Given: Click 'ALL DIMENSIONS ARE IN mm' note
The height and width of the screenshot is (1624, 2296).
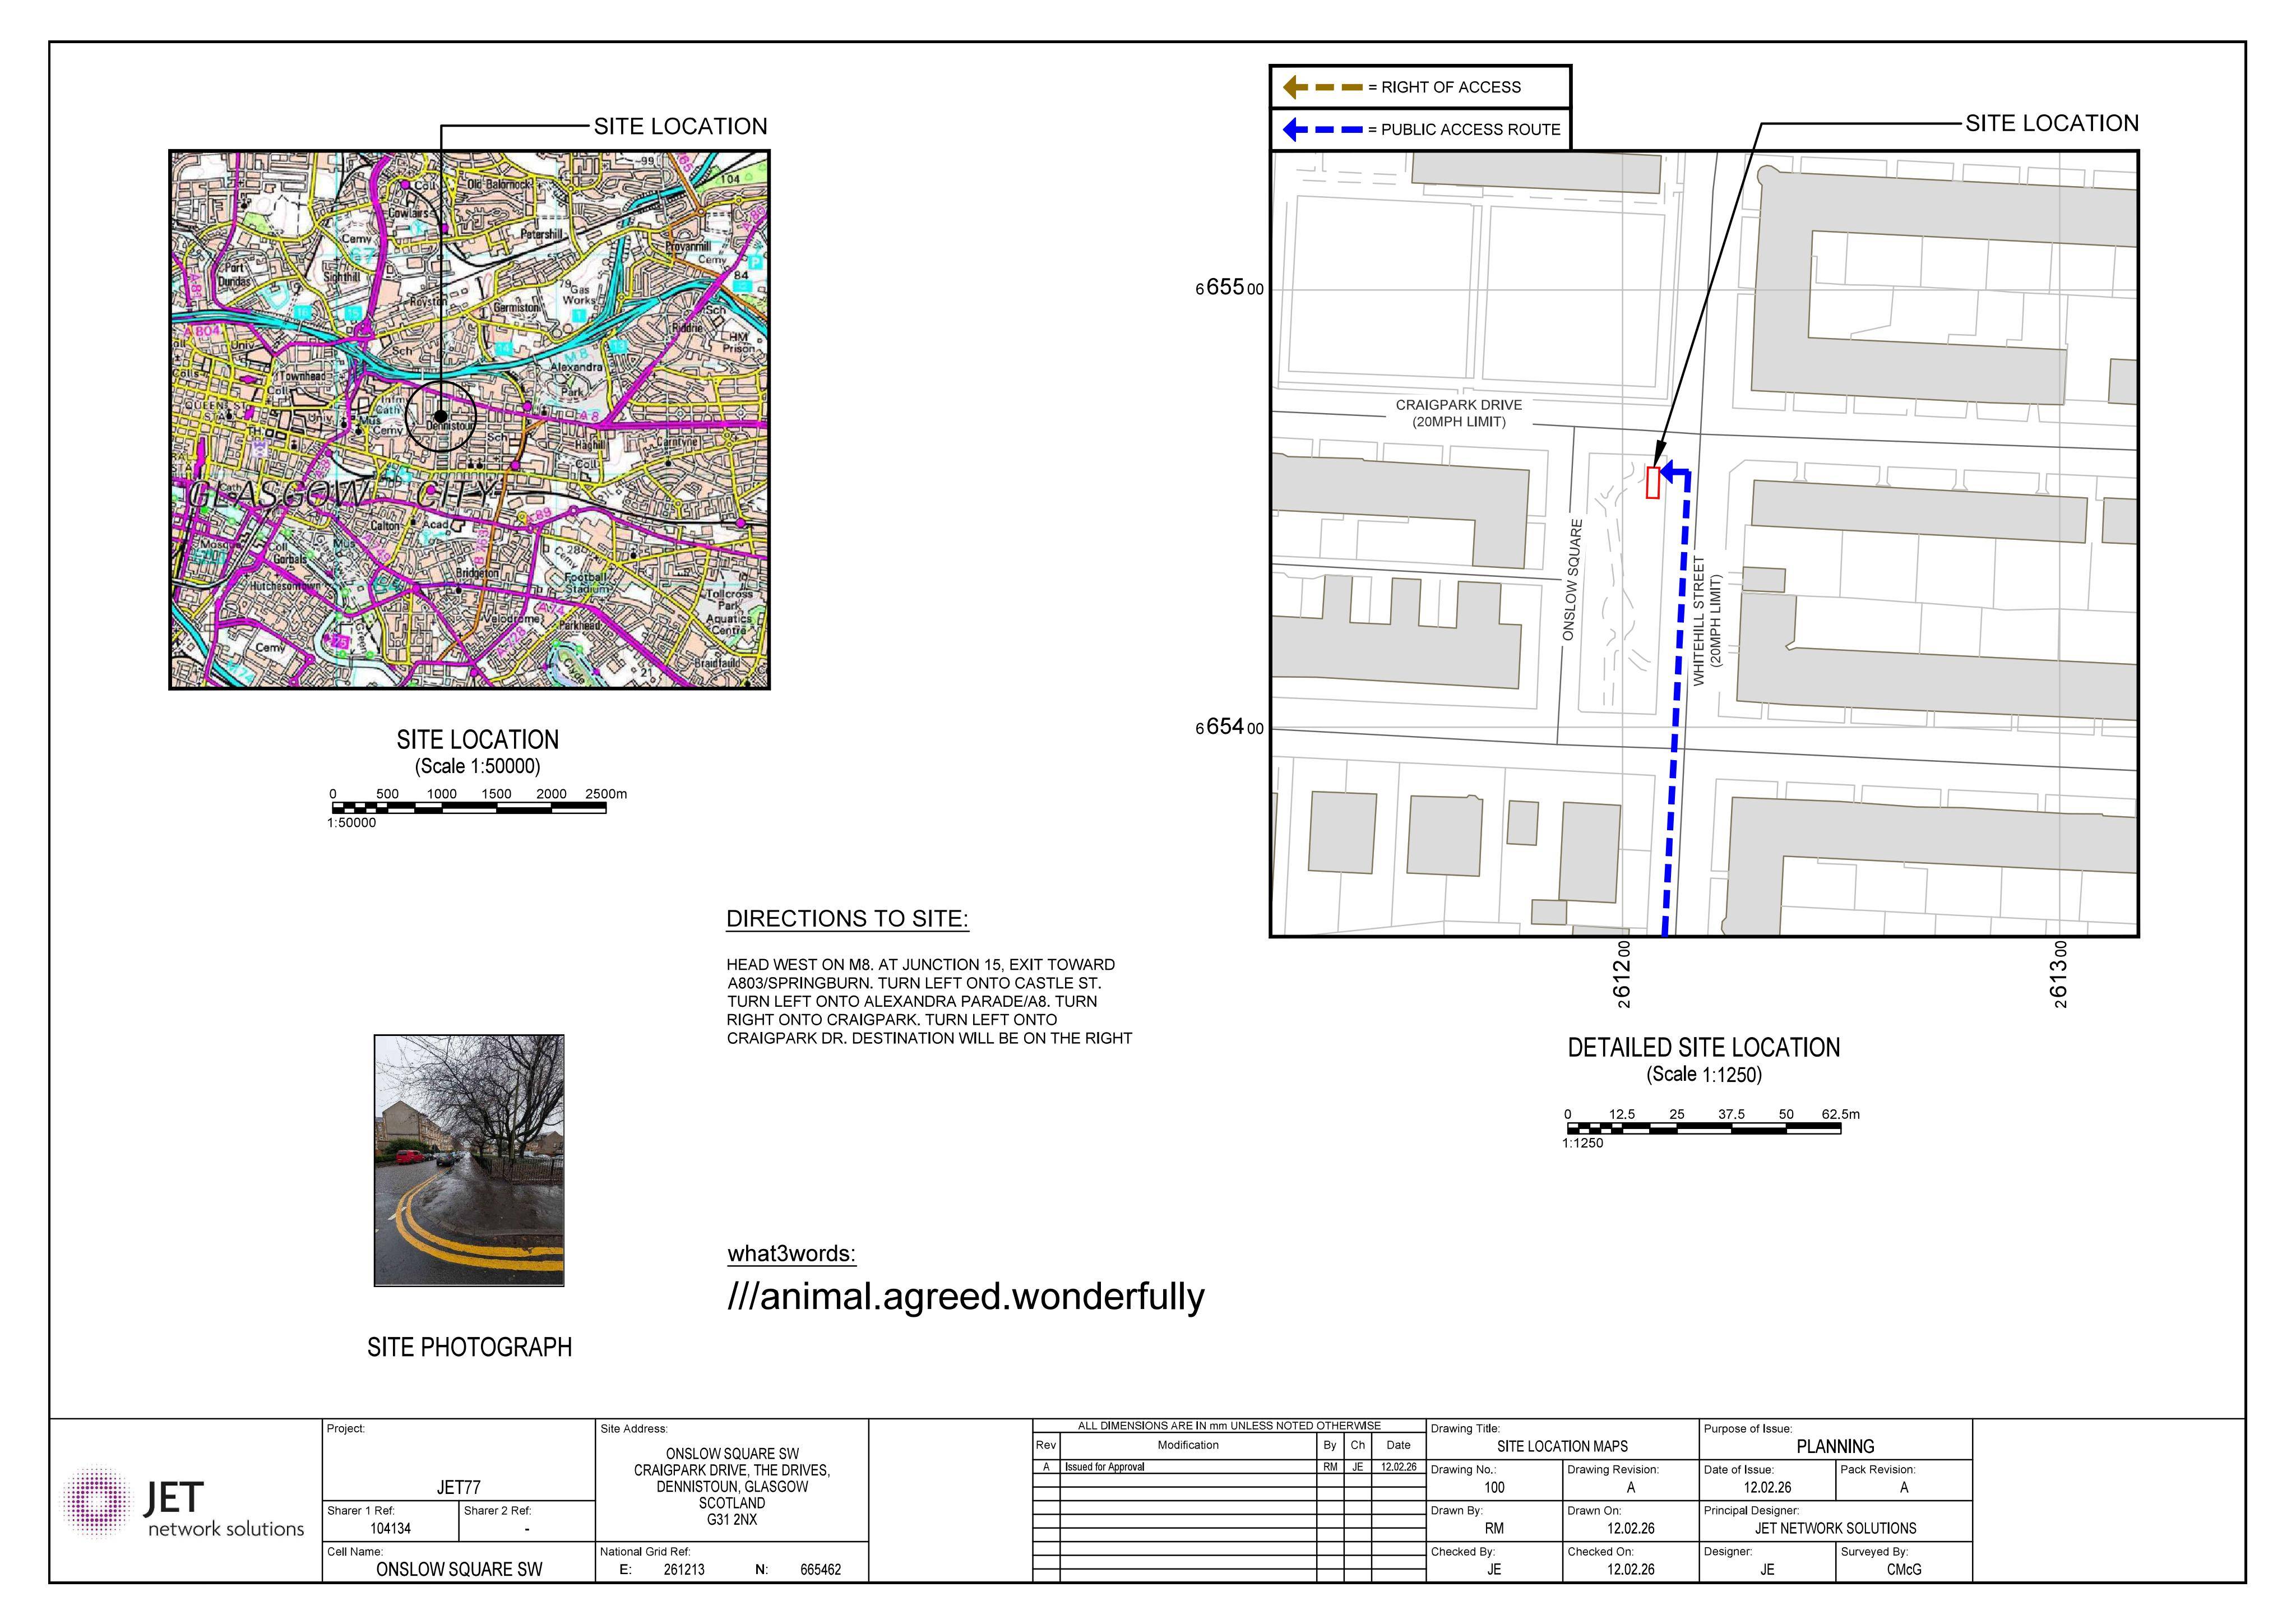Looking at the screenshot, I should 1229,1425.
